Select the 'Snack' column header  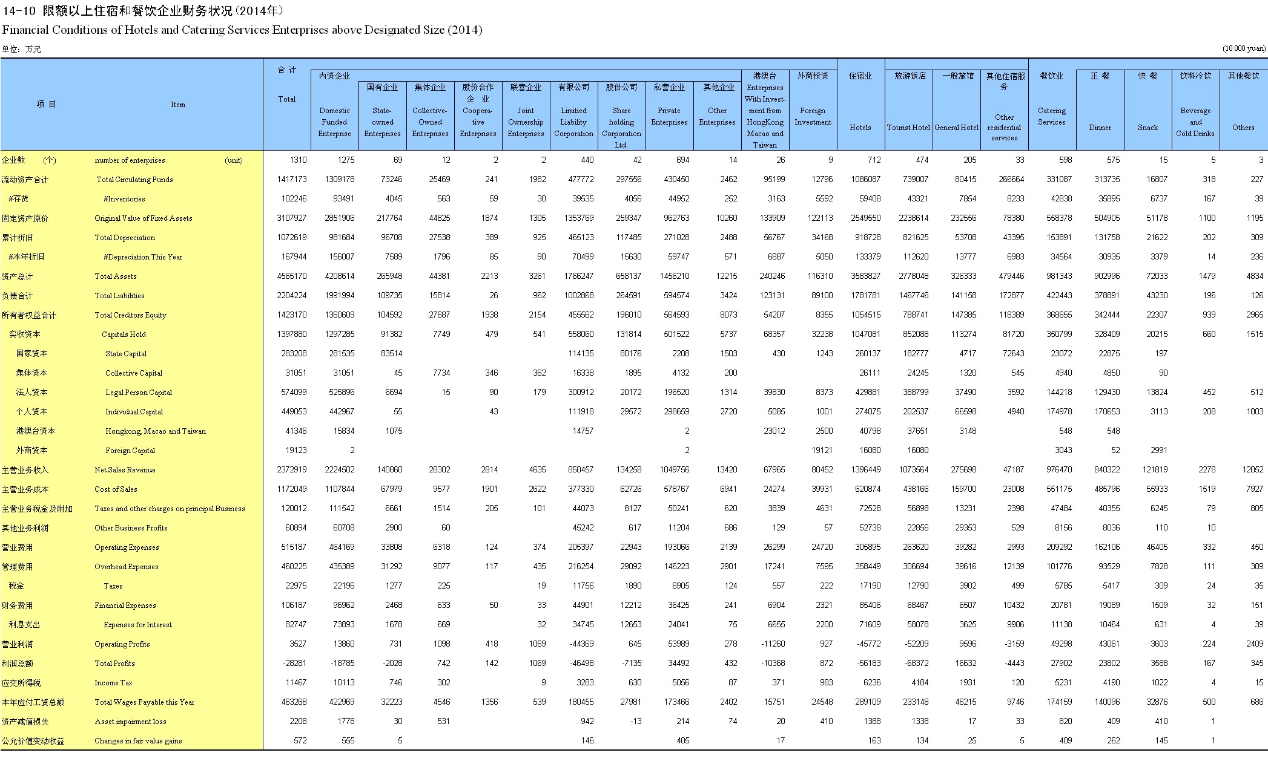(x=1147, y=128)
